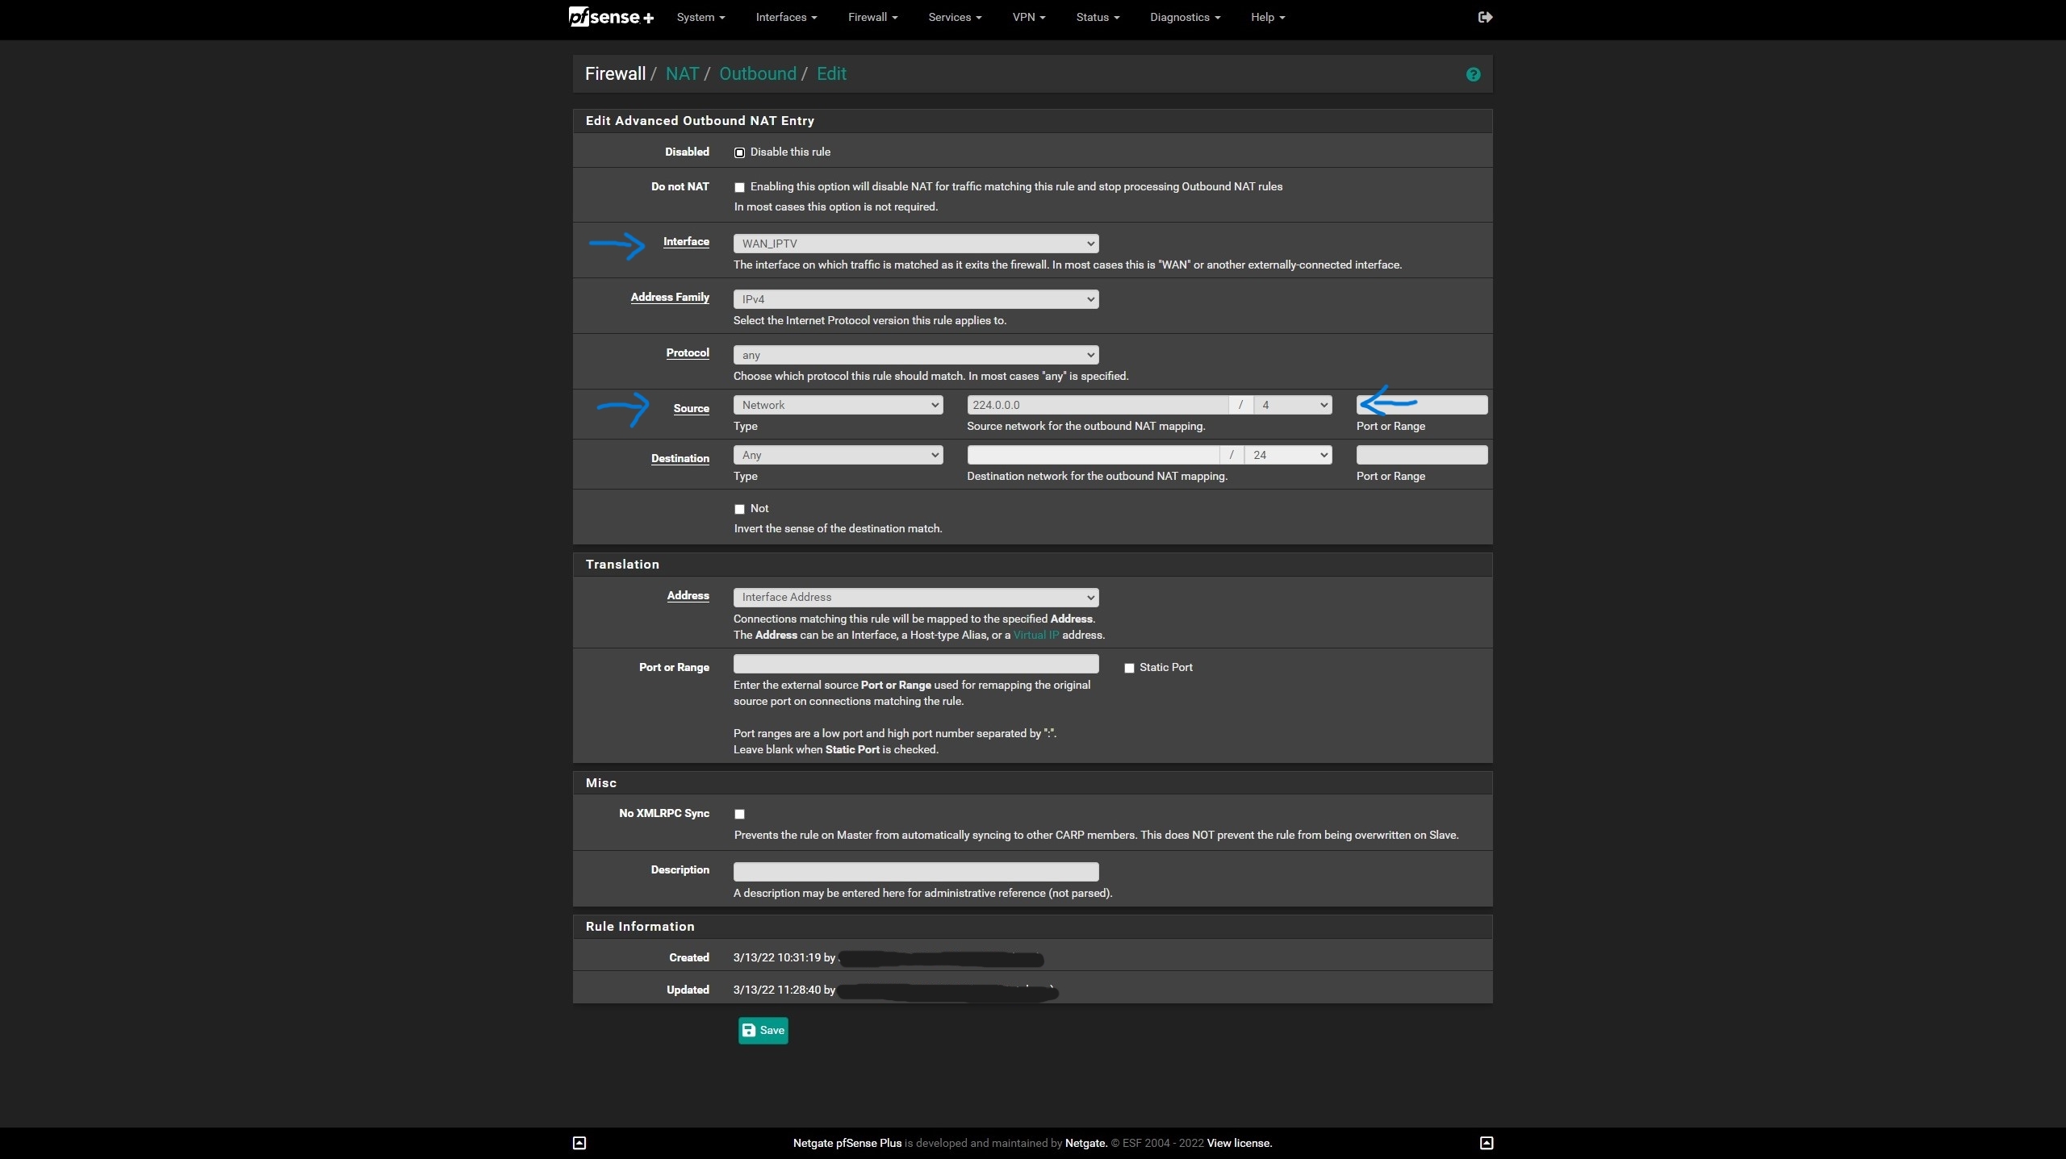Click the Save button
Viewport: 2066px width, 1159px height.
(763, 1030)
